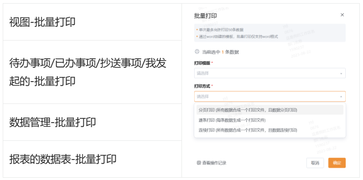Collapse the 打印方式 dropdown arrow
The image size is (363, 180).
click(x=341, y=97)
